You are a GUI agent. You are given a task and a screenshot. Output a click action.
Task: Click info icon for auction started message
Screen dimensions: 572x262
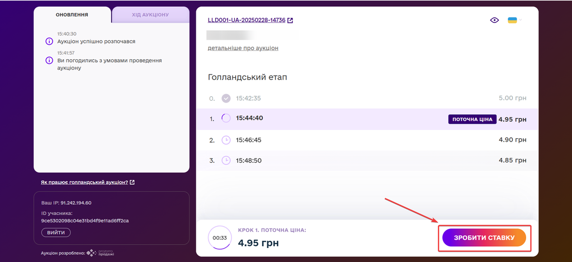pyautogui.click(x=49, y=41)
